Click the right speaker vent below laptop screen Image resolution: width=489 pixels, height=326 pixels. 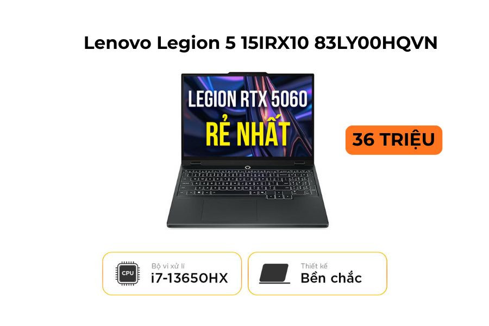(299, 163)
